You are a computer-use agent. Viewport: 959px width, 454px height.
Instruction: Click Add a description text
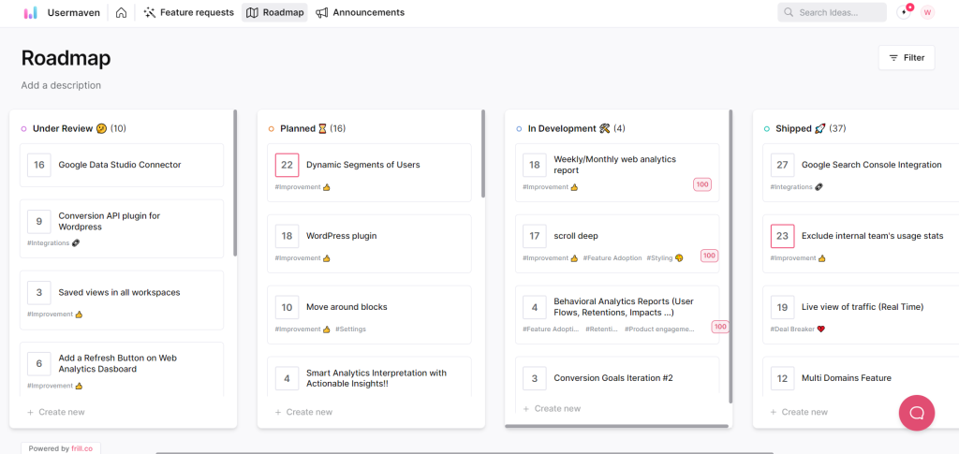tap(61, 85)
